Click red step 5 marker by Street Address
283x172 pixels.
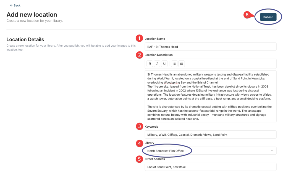(x=140, y=159)
